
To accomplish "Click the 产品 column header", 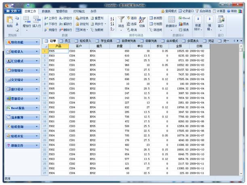I will click(58, 46).
